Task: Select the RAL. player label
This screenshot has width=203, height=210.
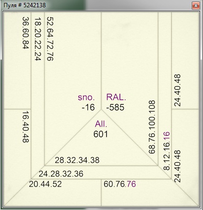Action: 116,97
